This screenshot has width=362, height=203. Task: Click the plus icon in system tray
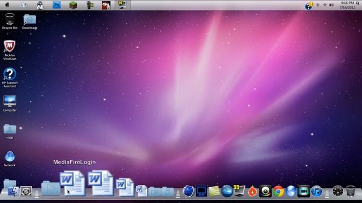[318, 5]
